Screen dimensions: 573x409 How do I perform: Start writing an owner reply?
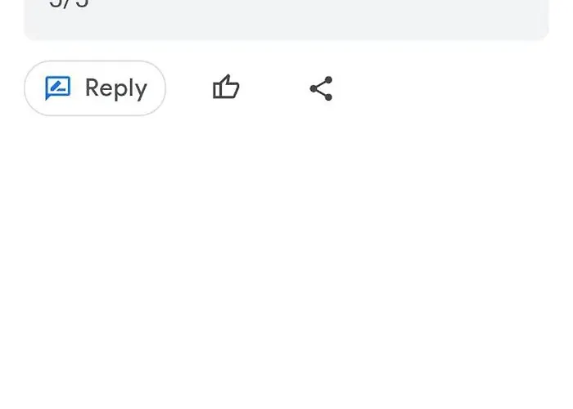click(95, 88)
